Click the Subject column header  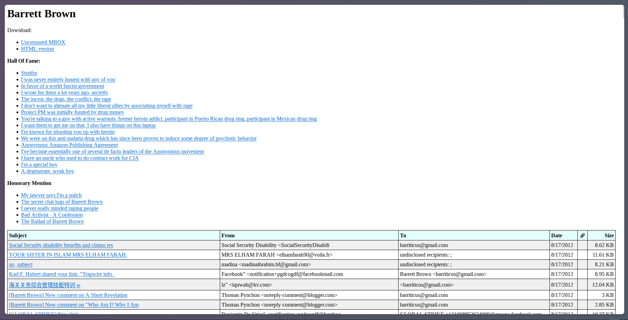[18, 236]
